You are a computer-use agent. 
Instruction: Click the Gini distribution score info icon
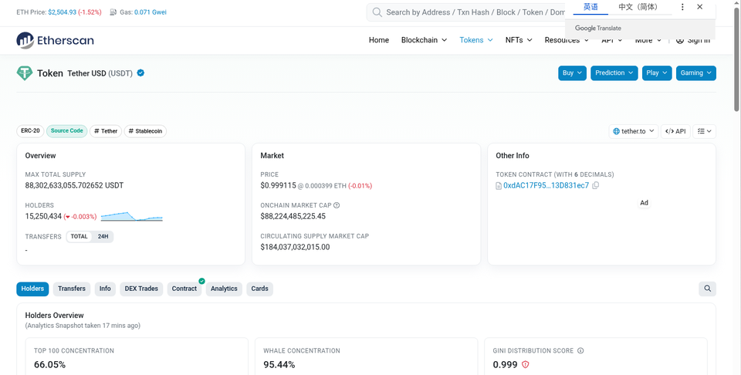pos(580,351)
